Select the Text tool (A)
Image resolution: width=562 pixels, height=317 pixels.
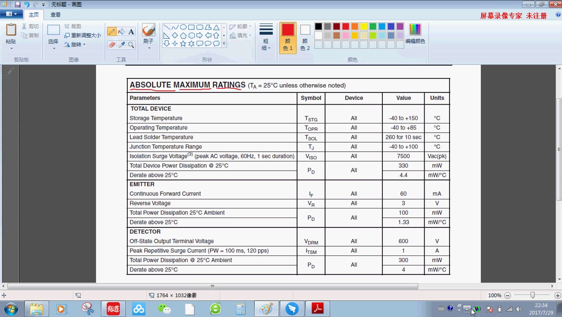click(x=131, y=32)
